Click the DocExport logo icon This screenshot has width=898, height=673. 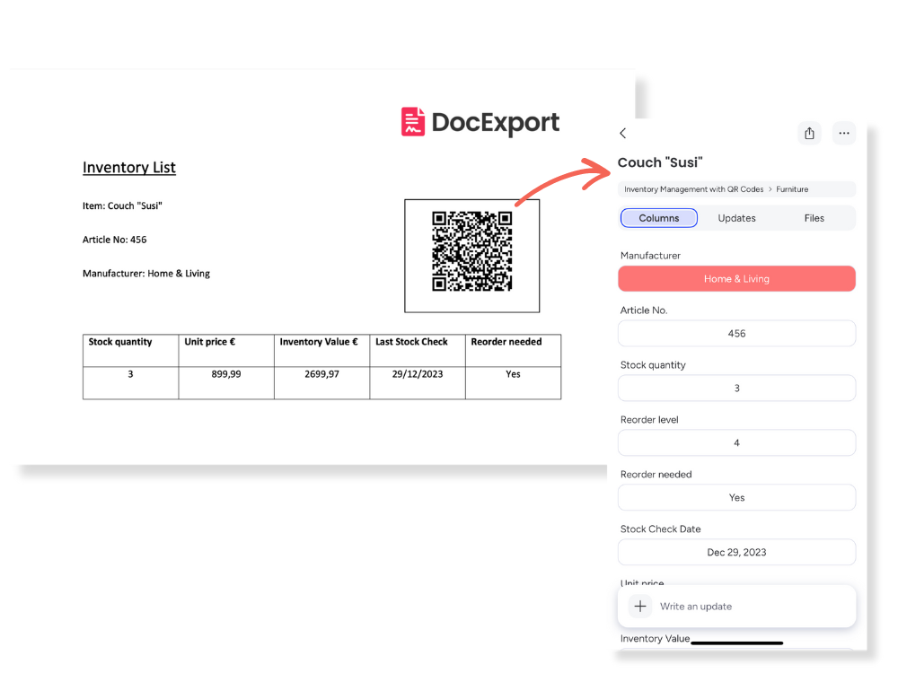click(413, 122)
